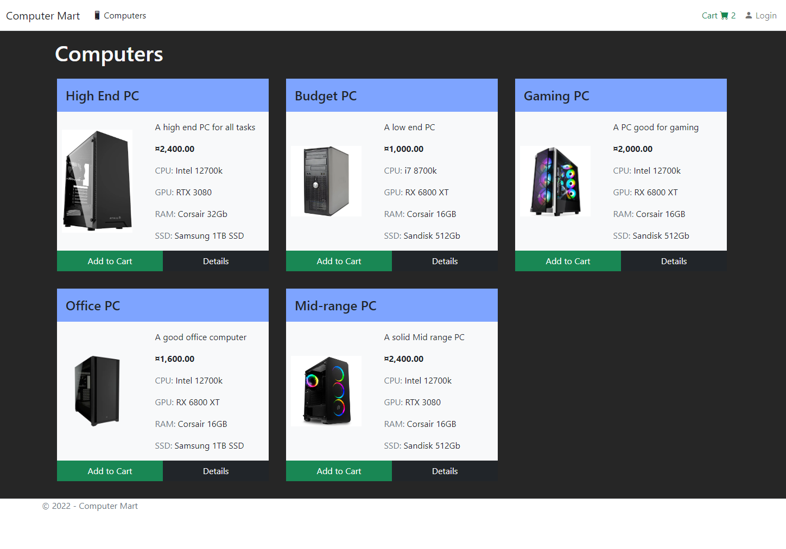View Details for the High End PC
Image resolution: width=786 pixels, height=549 pixels.
(x=215, y=261)
